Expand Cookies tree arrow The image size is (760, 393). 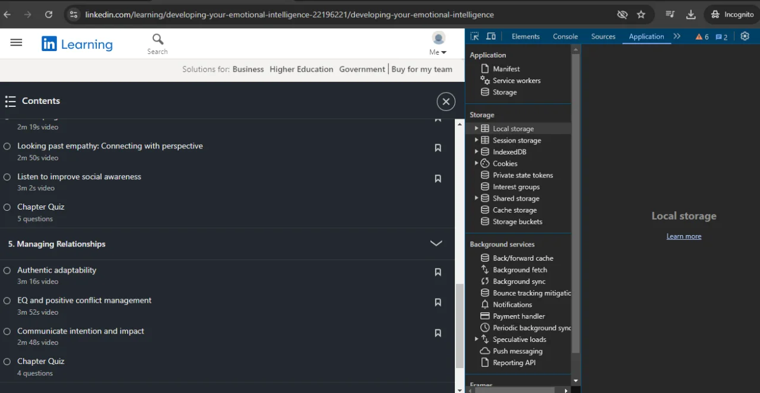pyautogui.click(x=476, y=163)
